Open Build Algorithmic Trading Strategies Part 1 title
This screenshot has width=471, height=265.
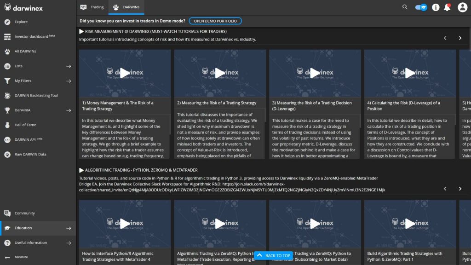405,256
